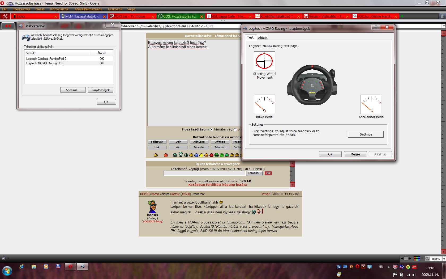Screen dimensions: 446x279
Task: Open the Eszközök menu
Action: [115, 9]
